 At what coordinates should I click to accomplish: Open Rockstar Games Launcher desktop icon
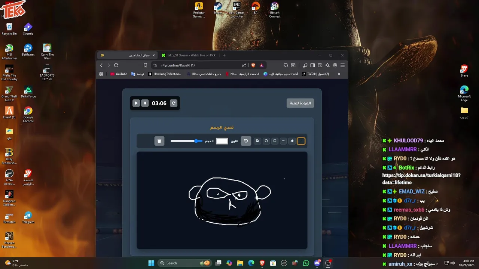click(x=199, y=10)
